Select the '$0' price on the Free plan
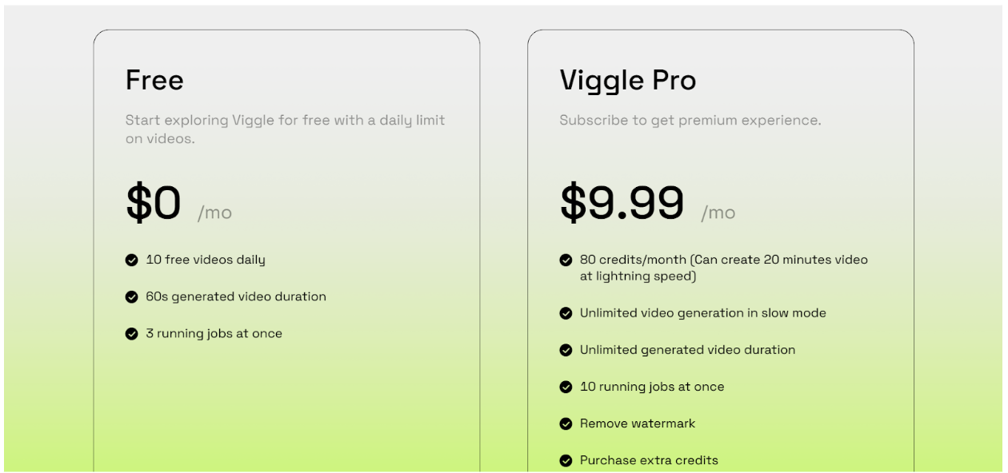The width and height of the screenshot is (1008, 473). [x=154, y=203]
